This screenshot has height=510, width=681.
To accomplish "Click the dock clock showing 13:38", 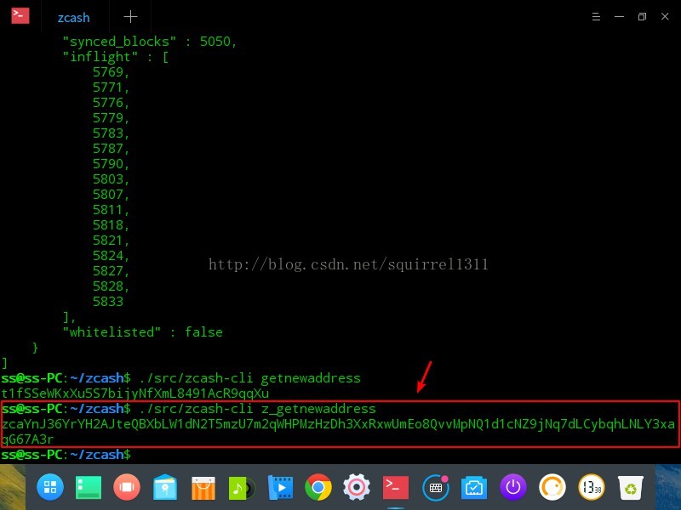I will (x=591, y=487).
